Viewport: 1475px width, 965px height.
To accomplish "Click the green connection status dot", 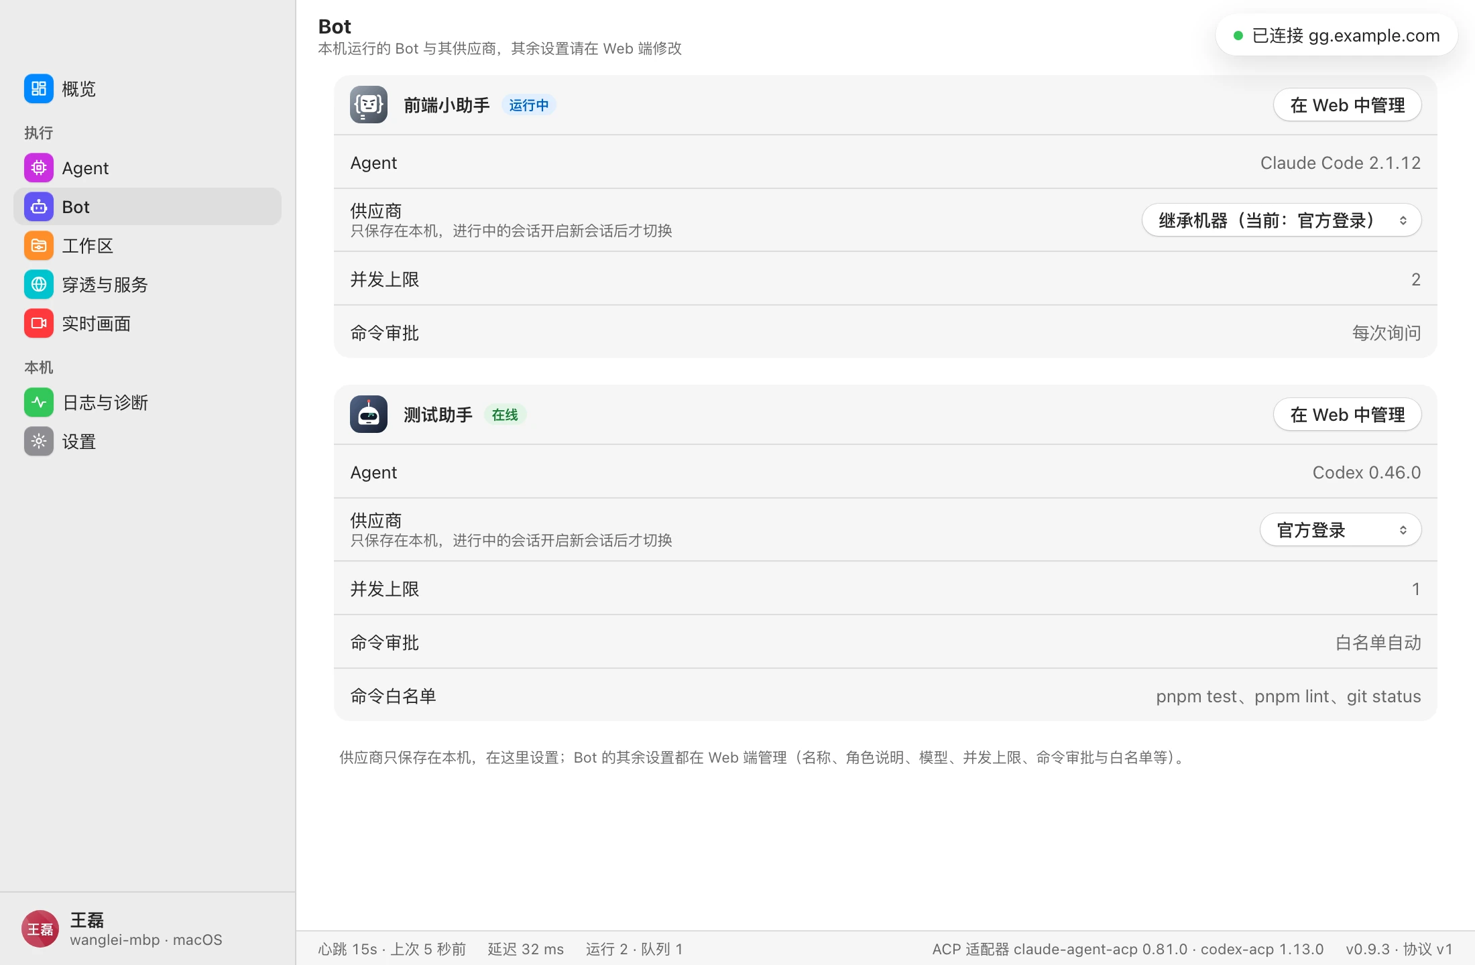I will [x=1238, y=36].
